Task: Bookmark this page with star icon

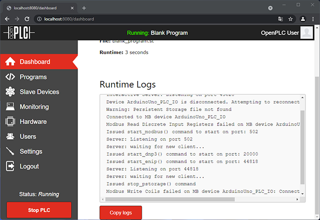Action: tap(290, 19)
